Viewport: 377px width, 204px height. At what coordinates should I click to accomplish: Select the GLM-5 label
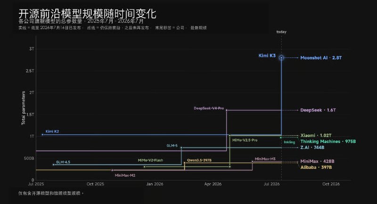click(x=172, y=146)
